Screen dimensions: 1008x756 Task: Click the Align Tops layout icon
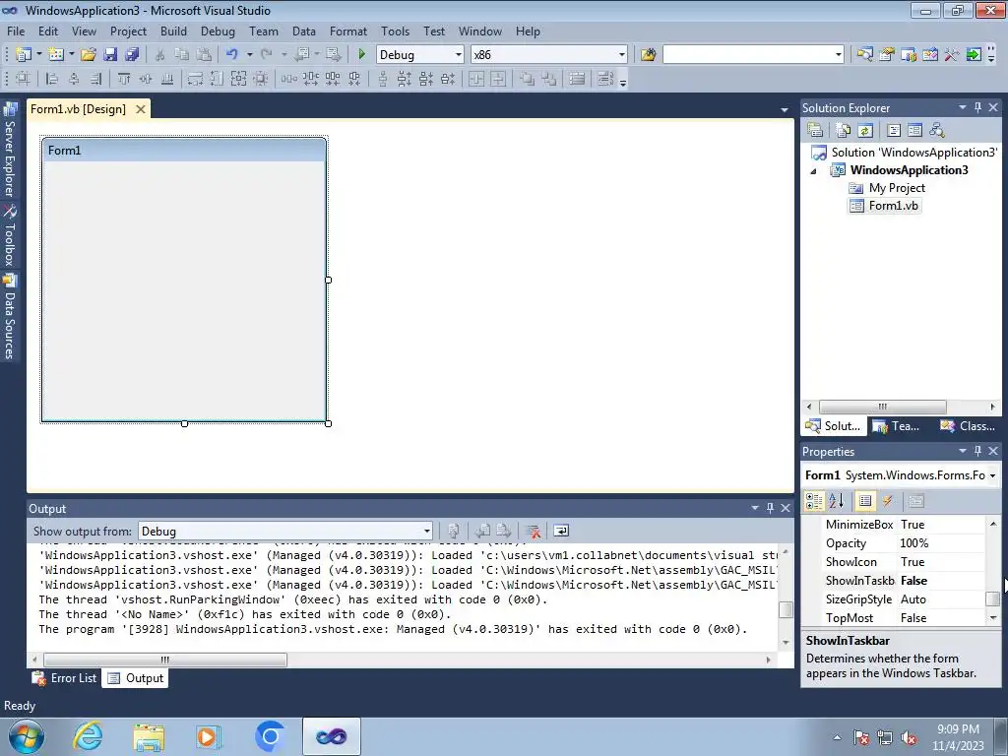click(124, 79)
